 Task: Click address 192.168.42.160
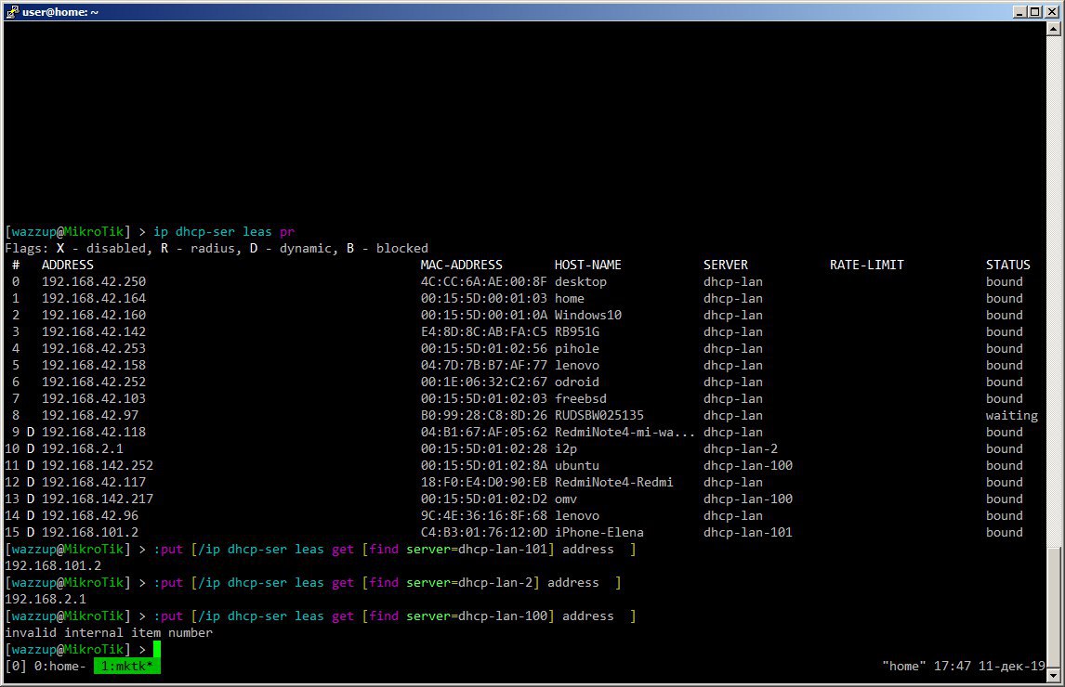coord(94,315)
